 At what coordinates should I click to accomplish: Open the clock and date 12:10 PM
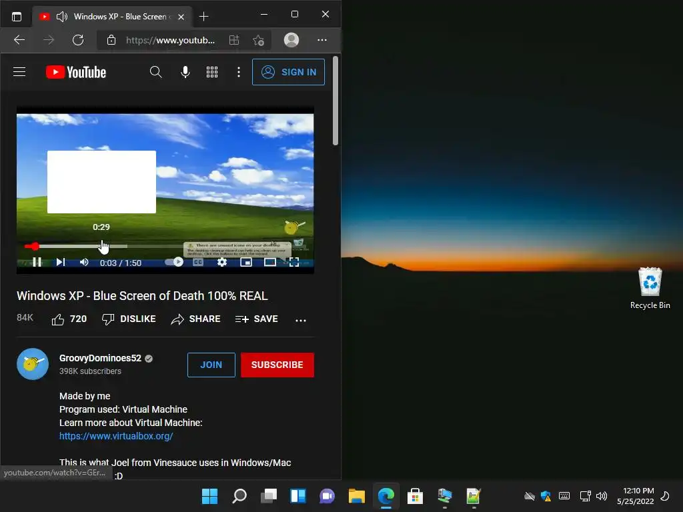pos(636,496)
